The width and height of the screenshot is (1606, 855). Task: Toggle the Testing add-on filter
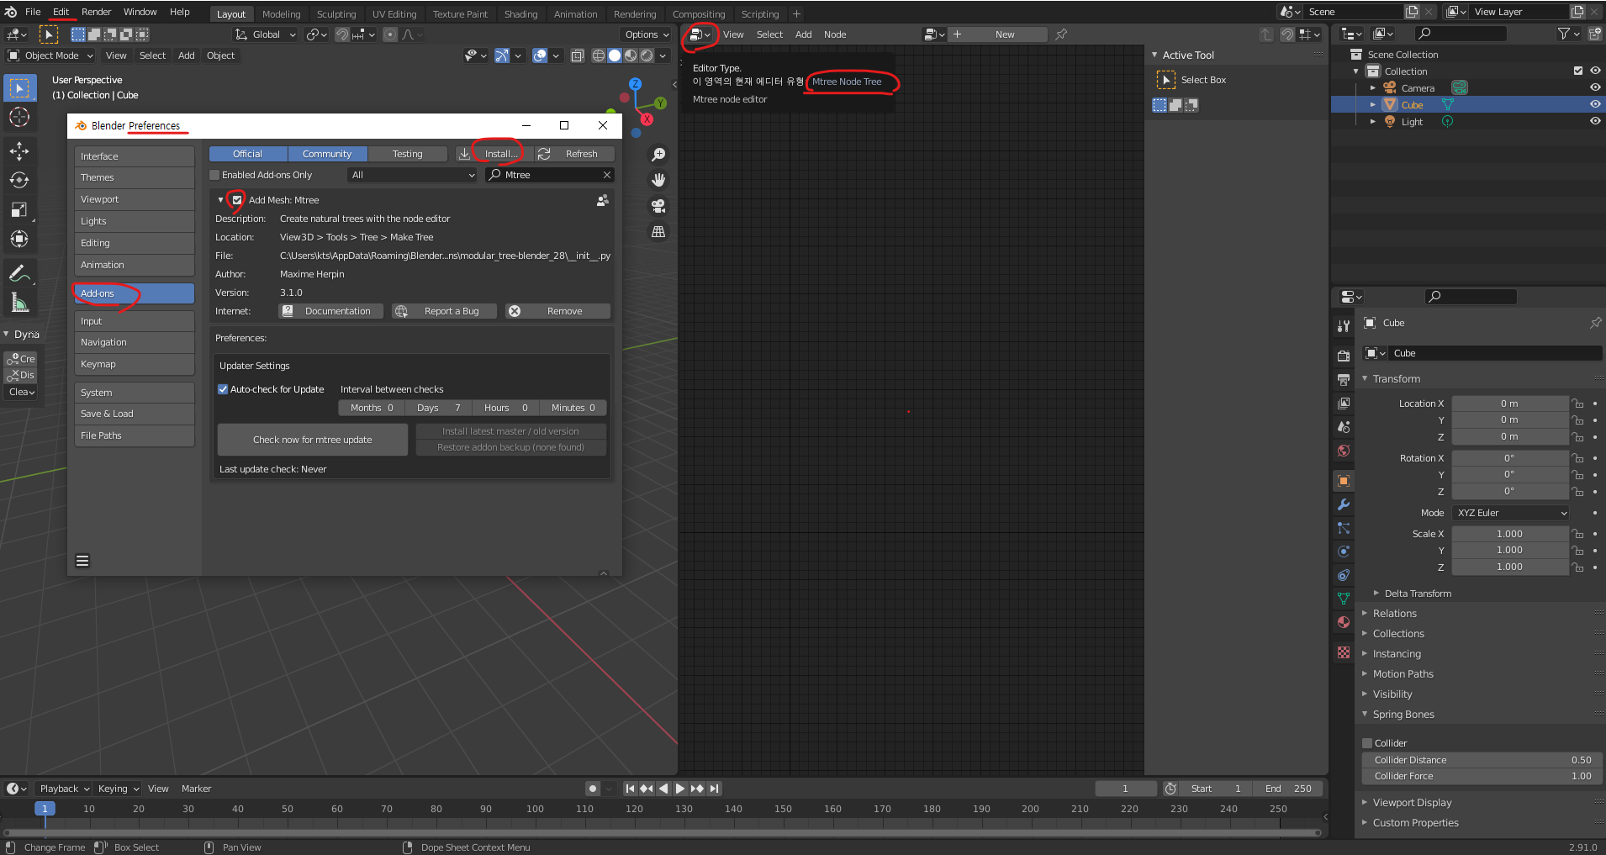tap(408, 154)
